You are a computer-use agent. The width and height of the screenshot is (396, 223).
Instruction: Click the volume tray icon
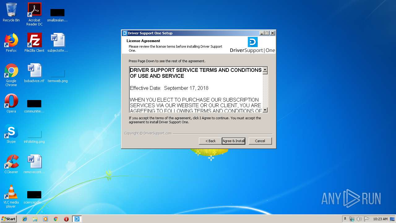pos(359,219)
